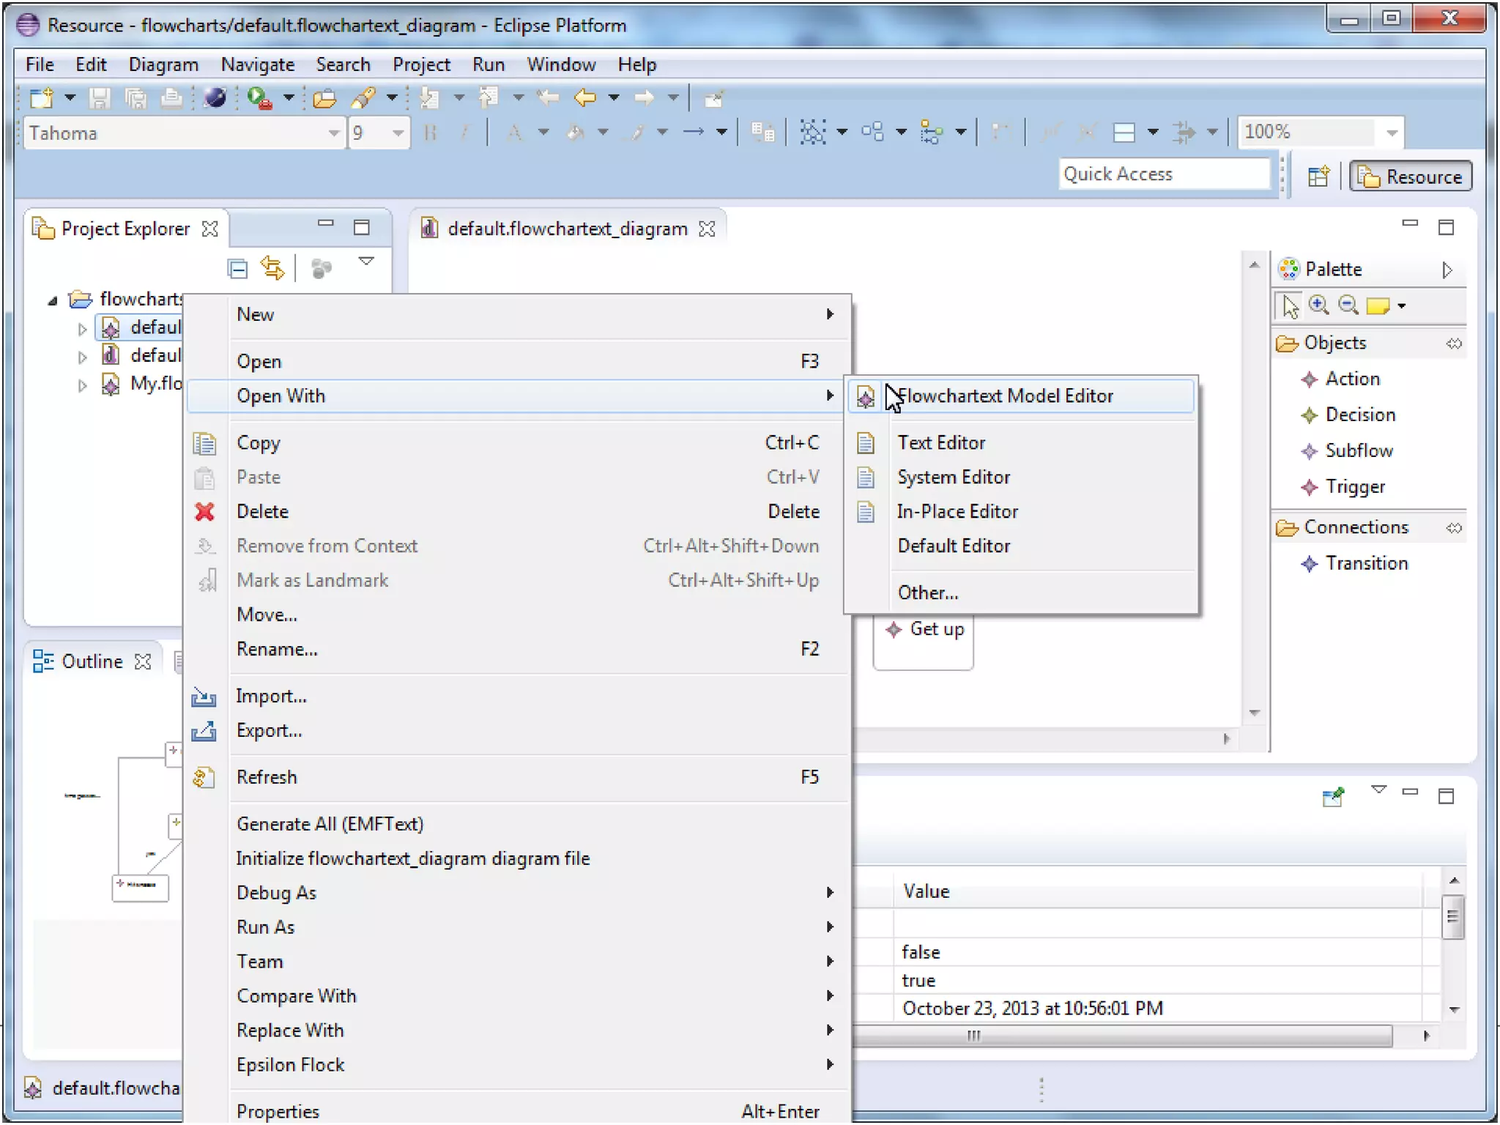Viewport: 1500px width, 1125px height.
Task: Select the Note tool in palette
Action: tap(1378, 305)
